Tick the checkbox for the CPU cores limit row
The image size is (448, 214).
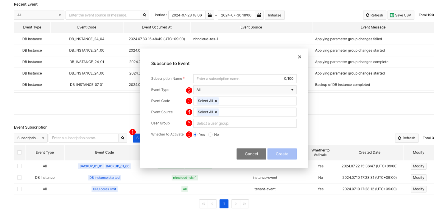click(x=20, y=189)
